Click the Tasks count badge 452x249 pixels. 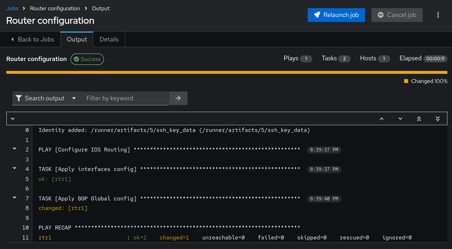(x=344, y=59)
